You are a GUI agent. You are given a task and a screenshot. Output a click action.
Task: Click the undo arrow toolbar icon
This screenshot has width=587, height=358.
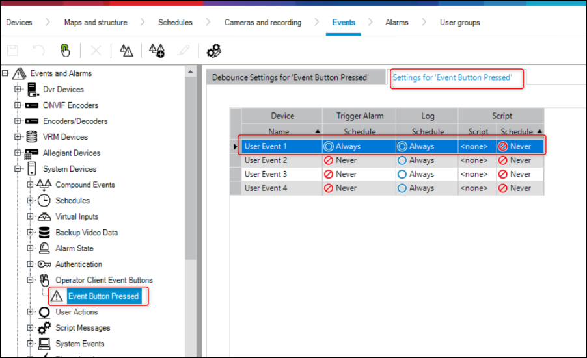pos(38,51)
